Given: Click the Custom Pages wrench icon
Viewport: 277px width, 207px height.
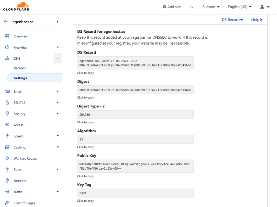Looking at the screenshot, I should coord(7,203).
